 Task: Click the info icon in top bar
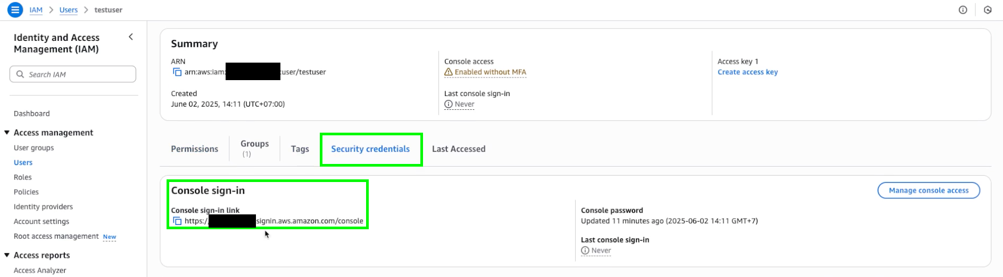963,10
